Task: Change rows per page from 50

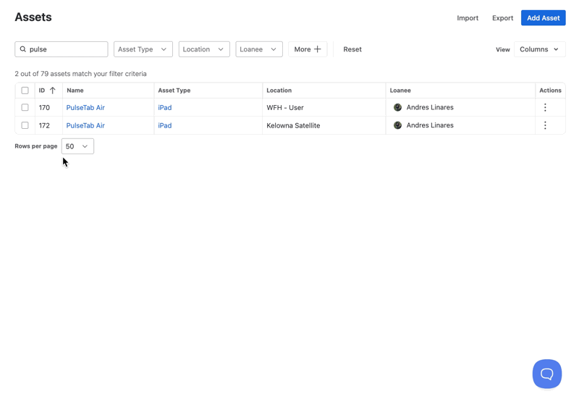Action: click(77, 146)
